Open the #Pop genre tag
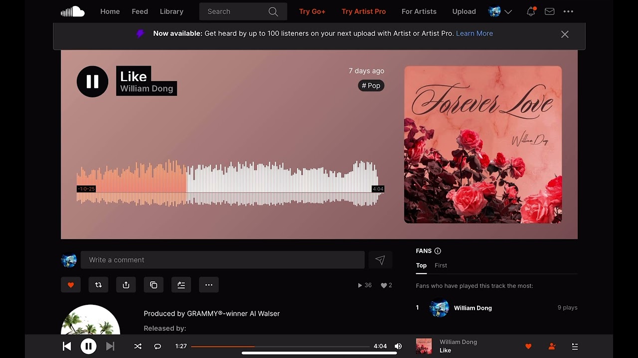This screenshot has height=358, width=638. pos(371,86)
